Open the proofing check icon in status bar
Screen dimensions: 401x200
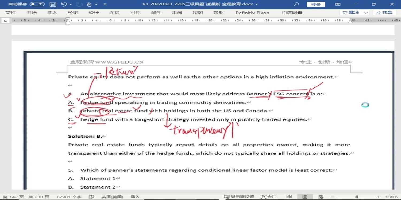(92, 197)
